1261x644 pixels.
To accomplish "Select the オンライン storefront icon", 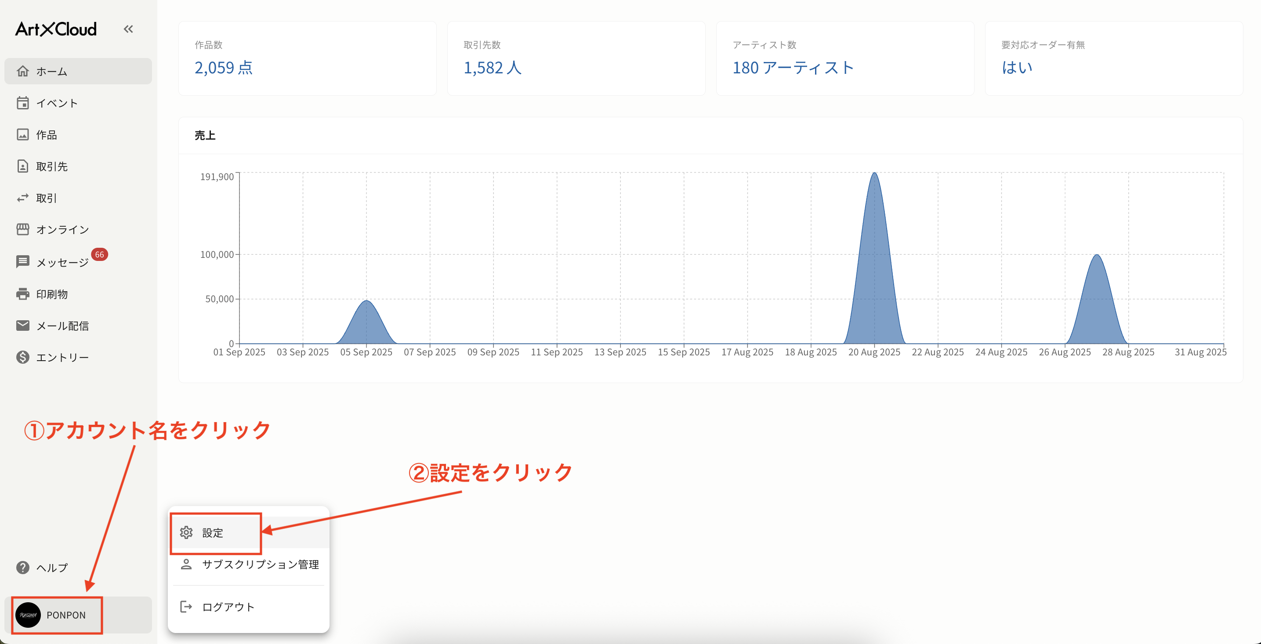I will 23,229.
